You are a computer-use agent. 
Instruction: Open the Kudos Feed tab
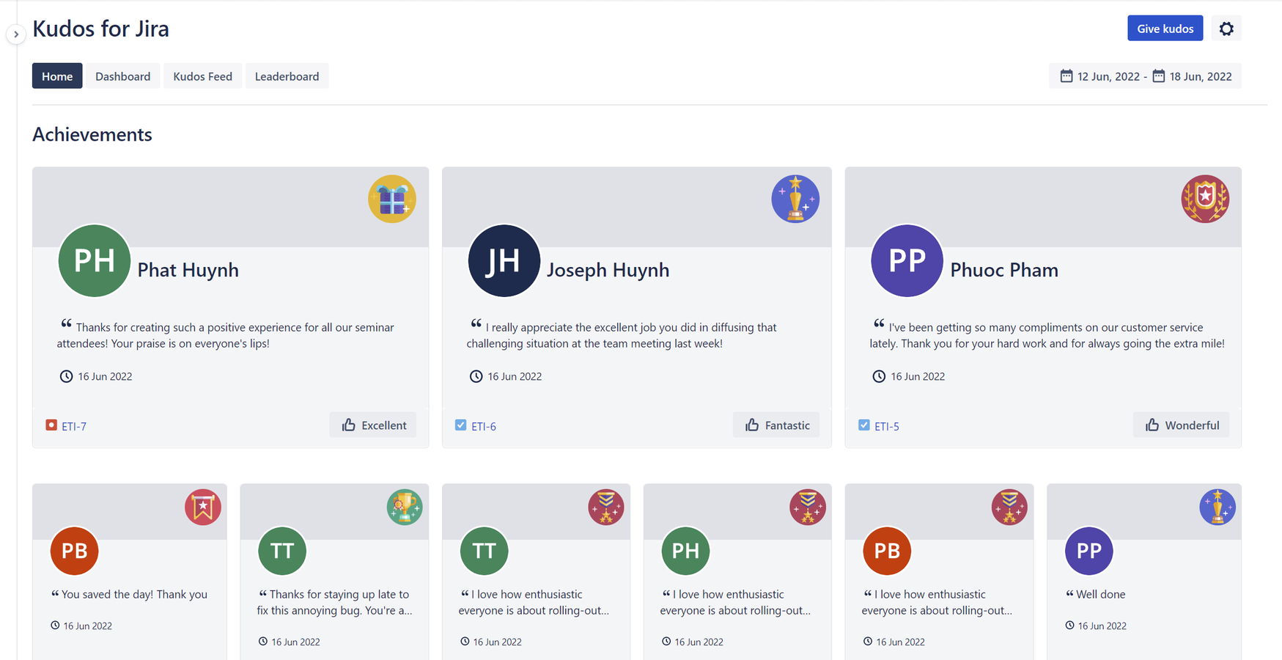click(x=202, y=76)
